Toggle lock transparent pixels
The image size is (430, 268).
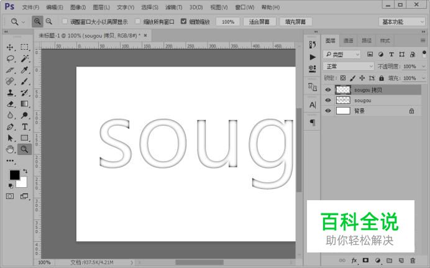[x=343, y=78]
